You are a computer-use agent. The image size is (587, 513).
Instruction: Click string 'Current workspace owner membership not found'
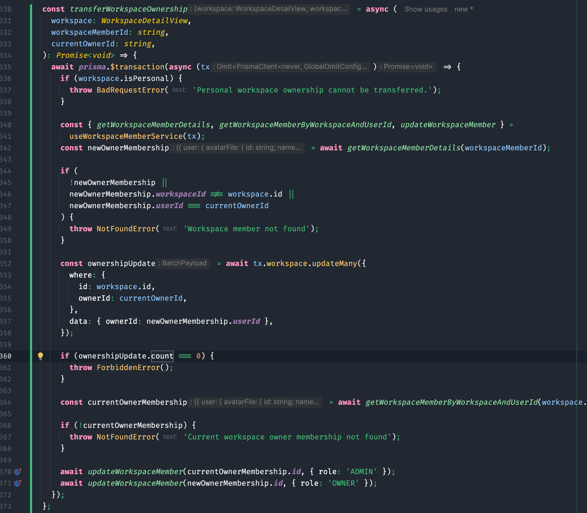(x=287, y=437)
